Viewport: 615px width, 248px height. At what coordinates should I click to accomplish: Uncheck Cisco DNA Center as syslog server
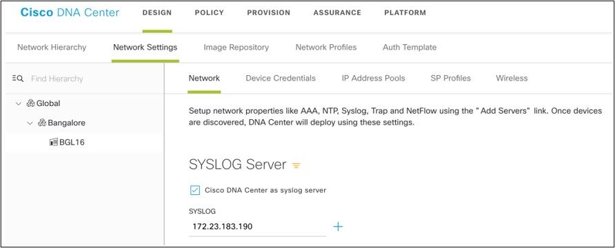194,190
